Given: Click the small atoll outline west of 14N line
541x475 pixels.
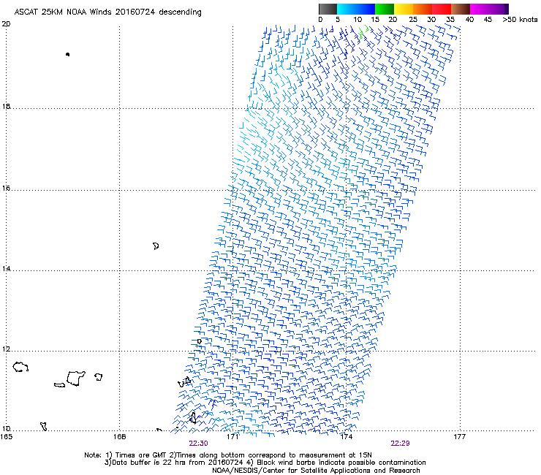Looking at the screenshot, I should [x=156, y=246].
